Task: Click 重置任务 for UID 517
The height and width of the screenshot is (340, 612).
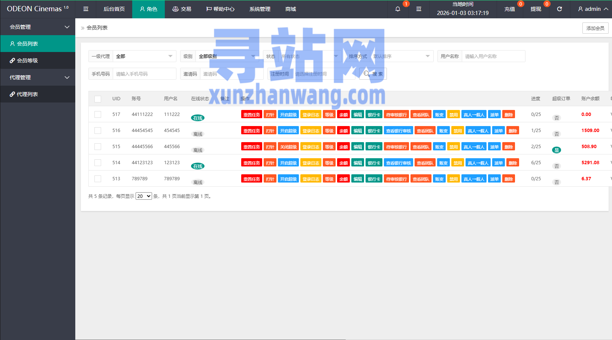Action: 251,114
